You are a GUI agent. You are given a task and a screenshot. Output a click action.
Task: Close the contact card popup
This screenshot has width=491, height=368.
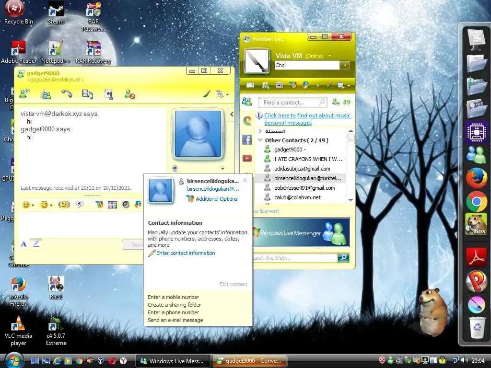[245, 180]
